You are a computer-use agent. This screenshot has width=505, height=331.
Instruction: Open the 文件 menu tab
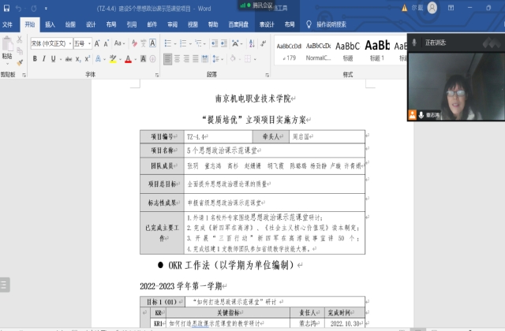(8, 24)
